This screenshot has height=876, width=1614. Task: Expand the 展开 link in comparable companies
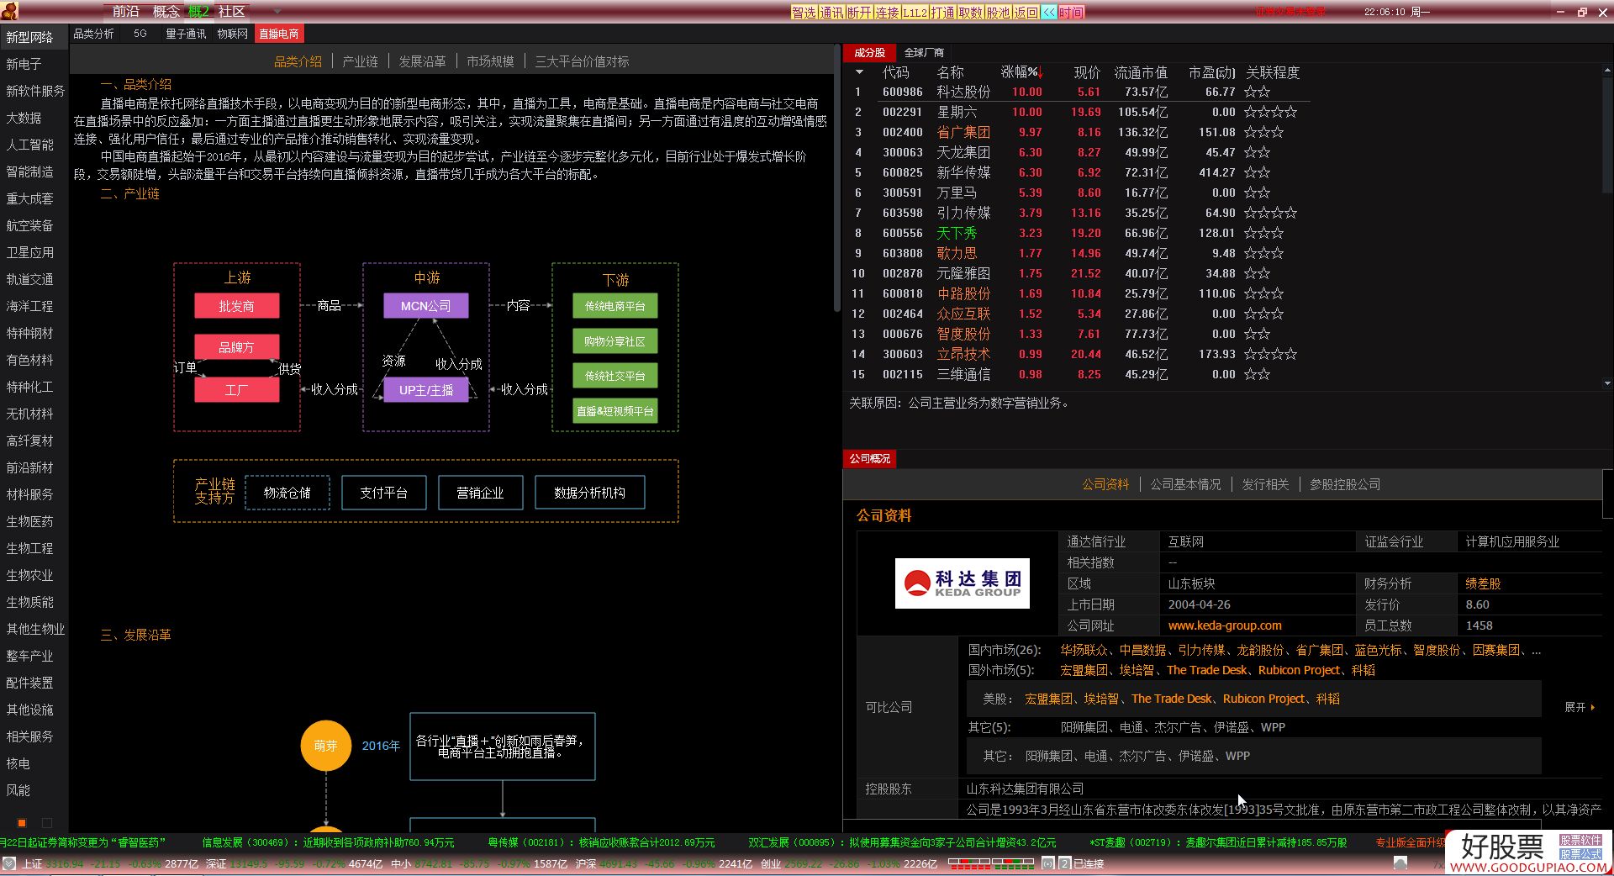click(x=1580, y=707)
